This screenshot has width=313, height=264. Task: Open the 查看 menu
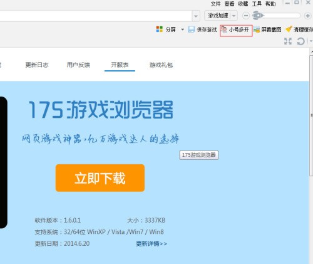coord(229,4)
